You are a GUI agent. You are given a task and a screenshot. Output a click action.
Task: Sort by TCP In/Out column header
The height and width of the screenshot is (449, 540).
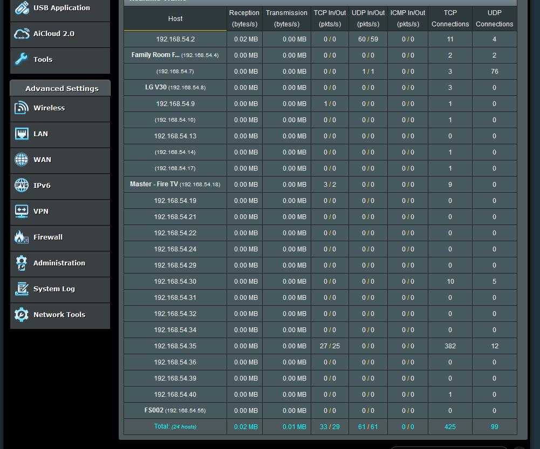point(330,18)
